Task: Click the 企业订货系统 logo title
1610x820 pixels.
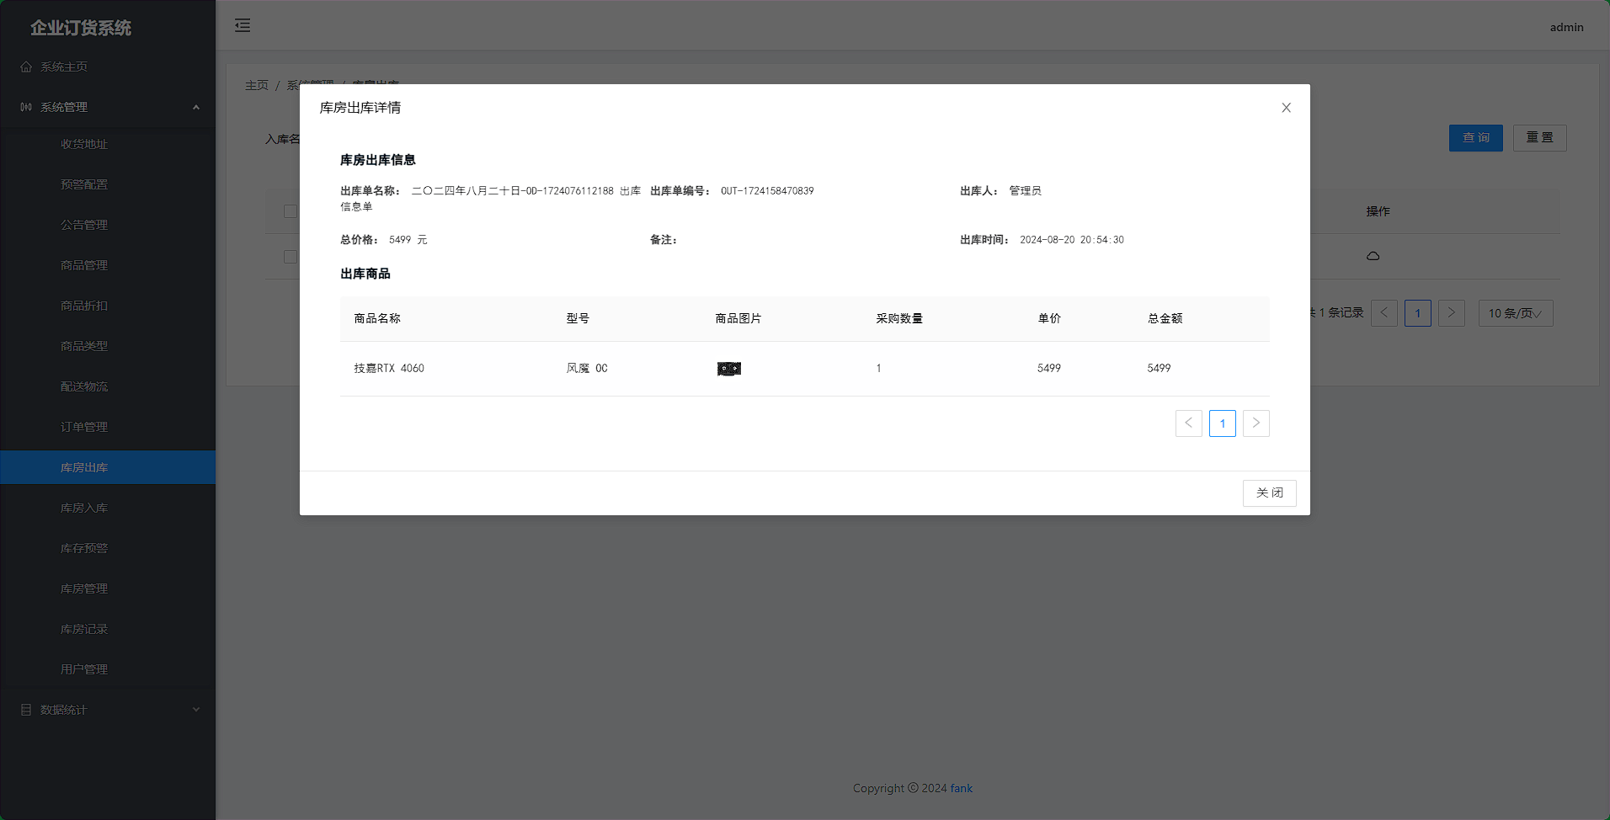Action: pyautogui.click(x=81, y=28)
